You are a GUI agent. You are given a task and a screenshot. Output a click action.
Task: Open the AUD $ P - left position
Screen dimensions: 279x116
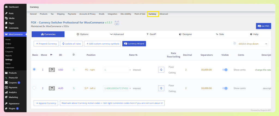90,88
